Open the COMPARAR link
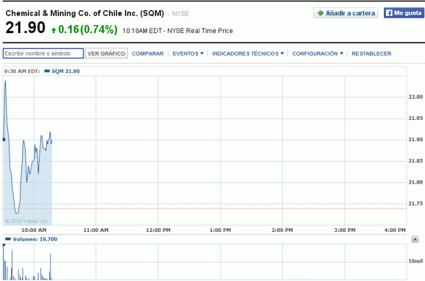 pyautogui.click(x=147, y=54)
